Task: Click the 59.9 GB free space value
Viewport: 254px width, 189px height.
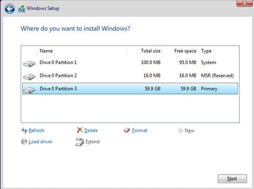Action: pos(188,89)
